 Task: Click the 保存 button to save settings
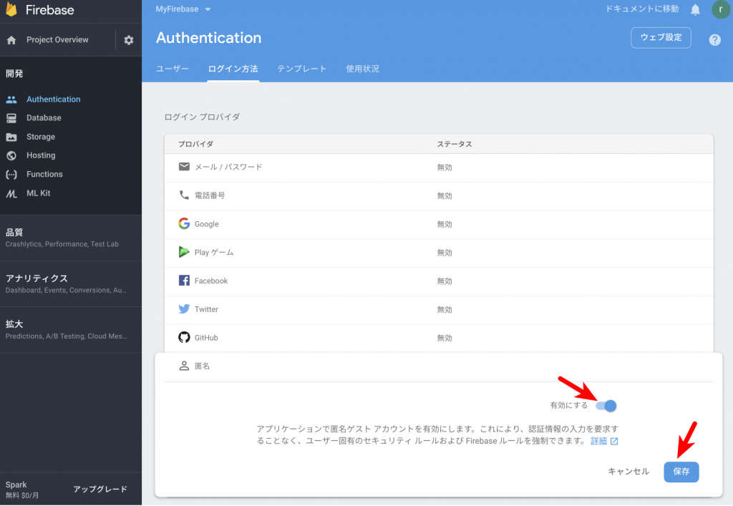click(x=681, y=472)
